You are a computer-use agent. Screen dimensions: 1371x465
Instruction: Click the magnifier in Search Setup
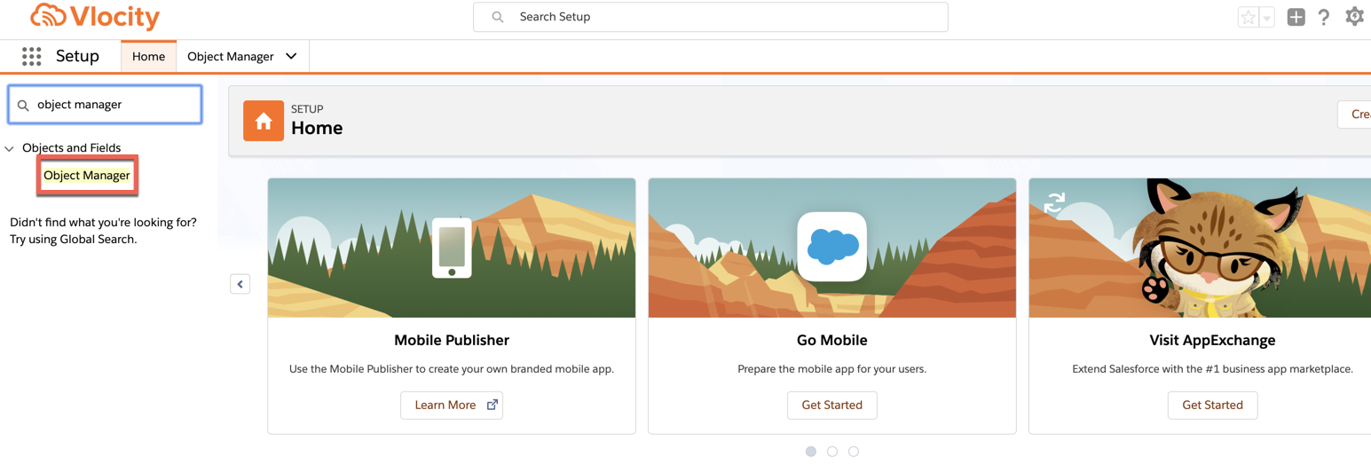(498, 17)
